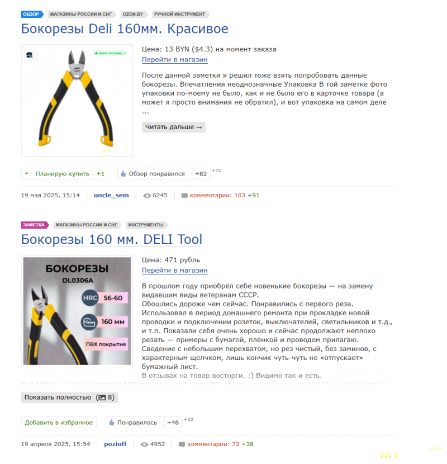Viewport: 447px width, 464px height.
Task: Click the thumbs-up icon on Обзор понравился
Action: pyautogui.click(x=123, y=174)
